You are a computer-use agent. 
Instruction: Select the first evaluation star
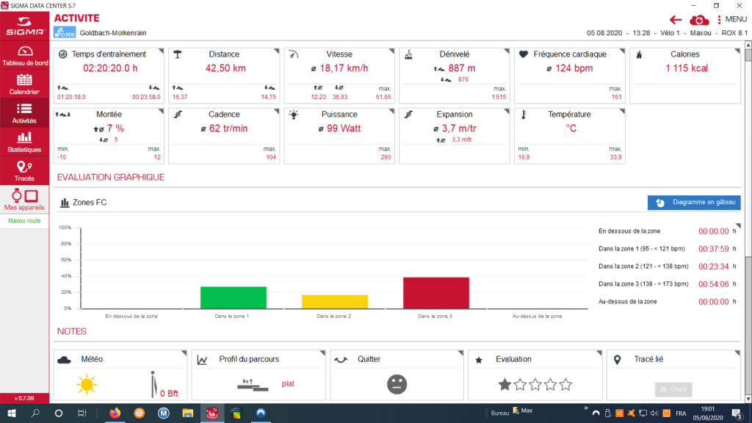point(505,383)
